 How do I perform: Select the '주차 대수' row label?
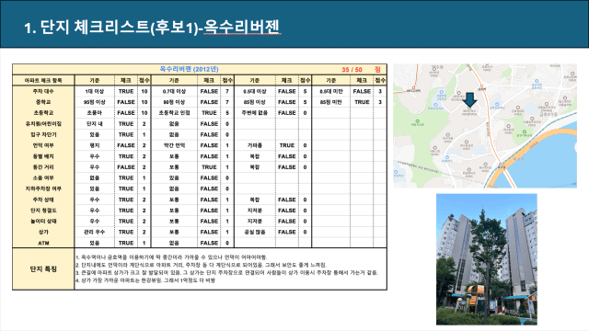43,91
